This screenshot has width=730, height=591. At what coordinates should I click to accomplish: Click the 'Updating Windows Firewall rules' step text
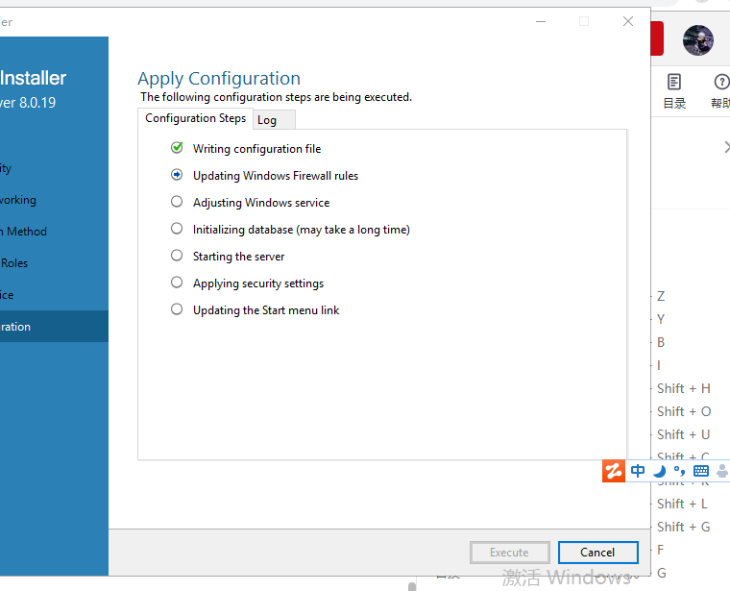pos(276,176)
